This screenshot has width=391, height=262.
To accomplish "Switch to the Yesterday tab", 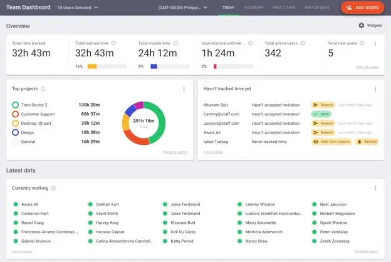I will (x=253, y=8).
